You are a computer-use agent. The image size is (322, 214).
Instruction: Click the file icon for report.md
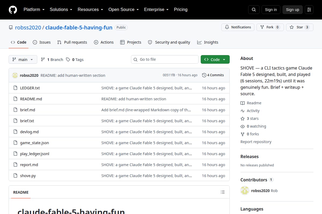coord(15,165)
